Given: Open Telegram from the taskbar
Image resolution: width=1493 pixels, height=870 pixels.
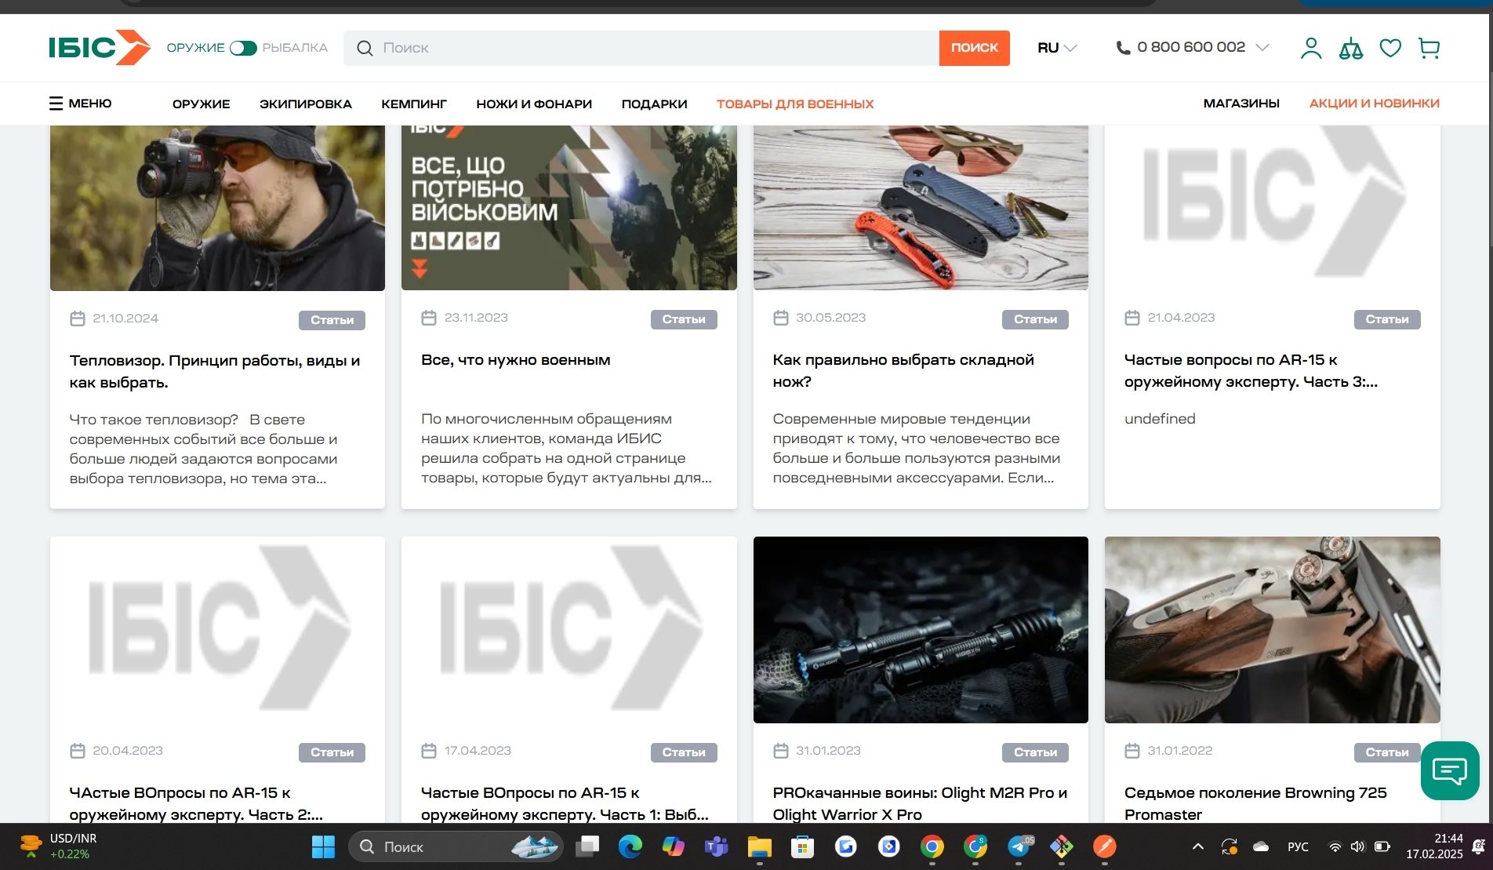Looking at the screenshot, I should [1019, 846].
